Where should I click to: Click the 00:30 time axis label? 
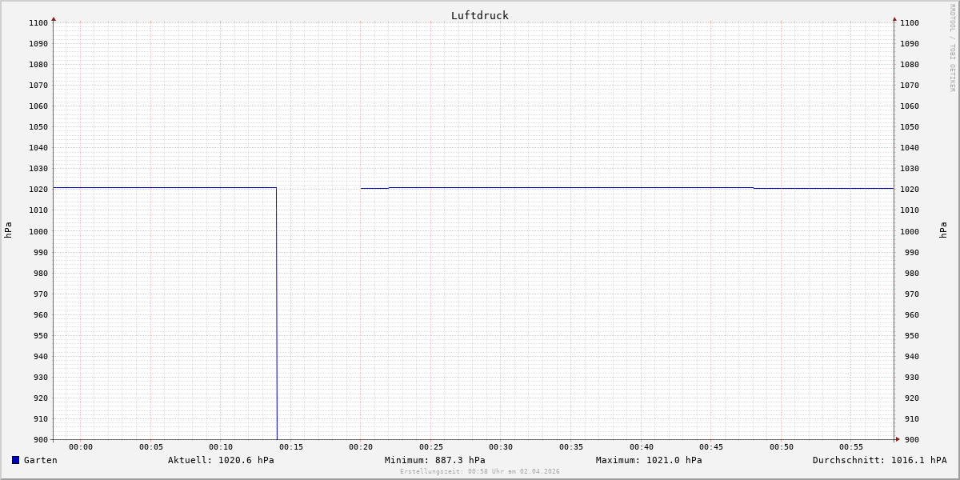(501, 447)
